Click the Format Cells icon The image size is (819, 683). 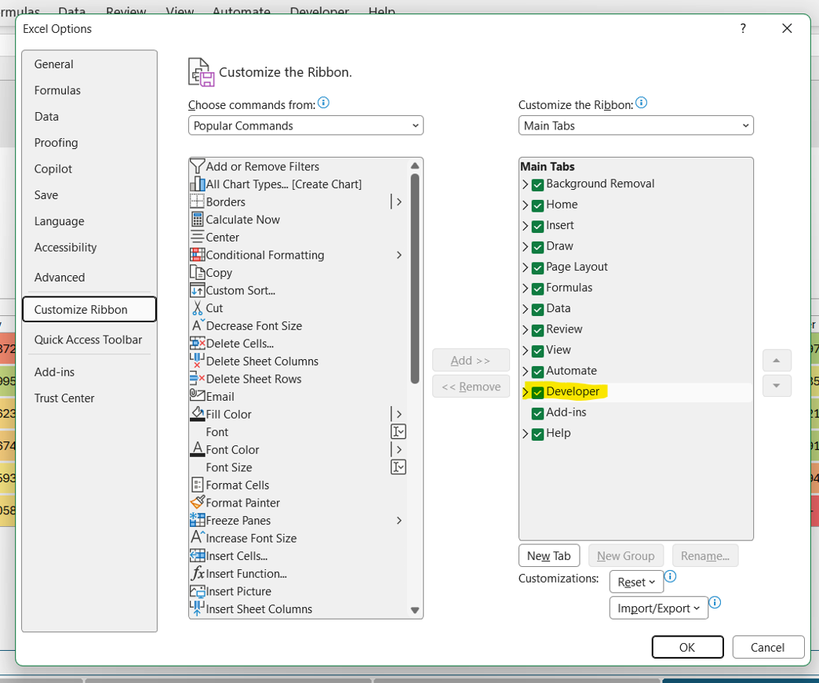pyautogui.click(x=197, y=485)
